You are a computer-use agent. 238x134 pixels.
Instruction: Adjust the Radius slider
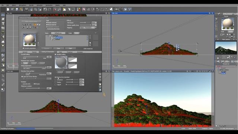pyautogui.click(x=73, y=82)
